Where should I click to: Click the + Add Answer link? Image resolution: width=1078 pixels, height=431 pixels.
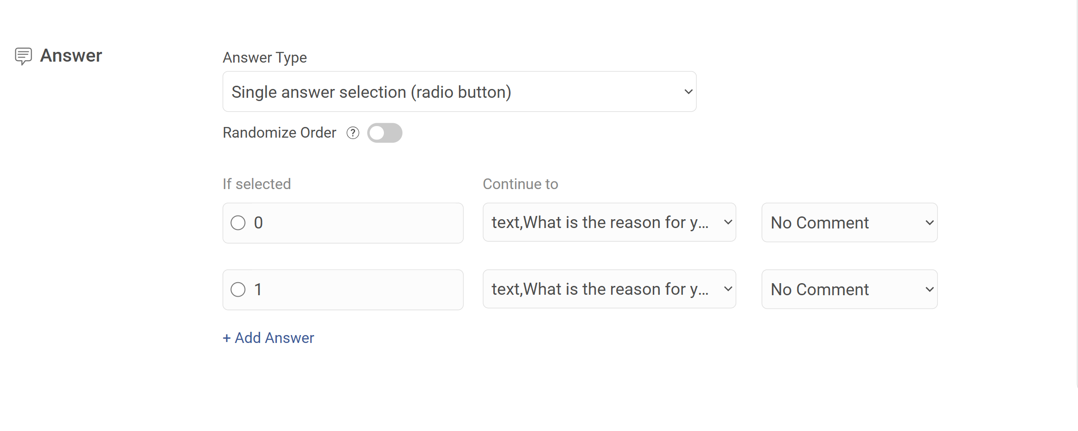[268, 338]
